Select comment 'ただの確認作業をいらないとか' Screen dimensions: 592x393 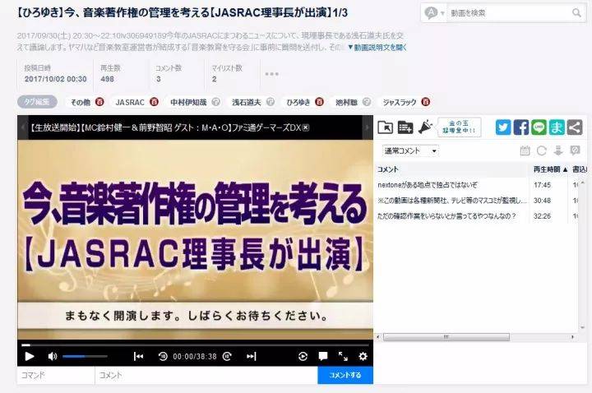446,216
